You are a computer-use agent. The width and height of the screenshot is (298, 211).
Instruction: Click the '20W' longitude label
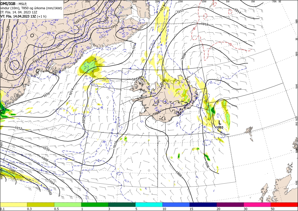157,1
